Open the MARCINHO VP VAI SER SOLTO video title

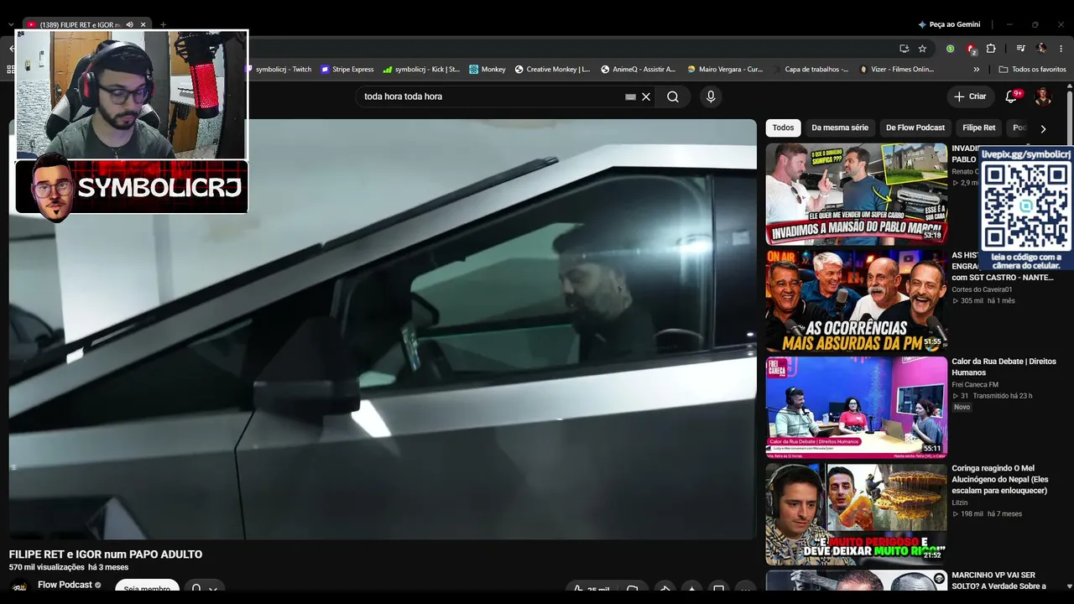[x=998, y=581]
